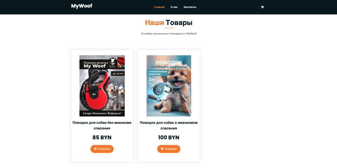Click the word Товары in heading
Image resolution: width=337 pixels, height=168 pixels.
(179, 23)
